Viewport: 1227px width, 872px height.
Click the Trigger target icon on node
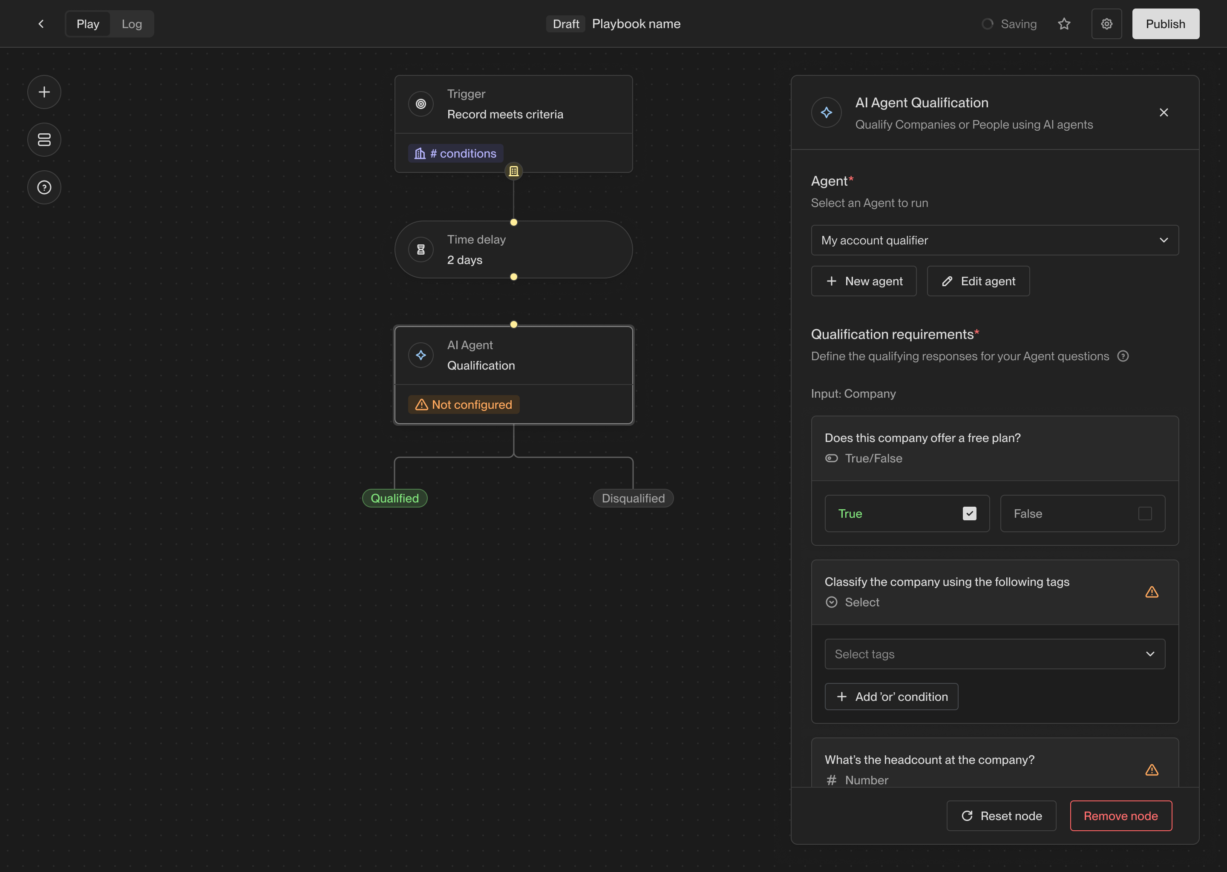point(421,104)
